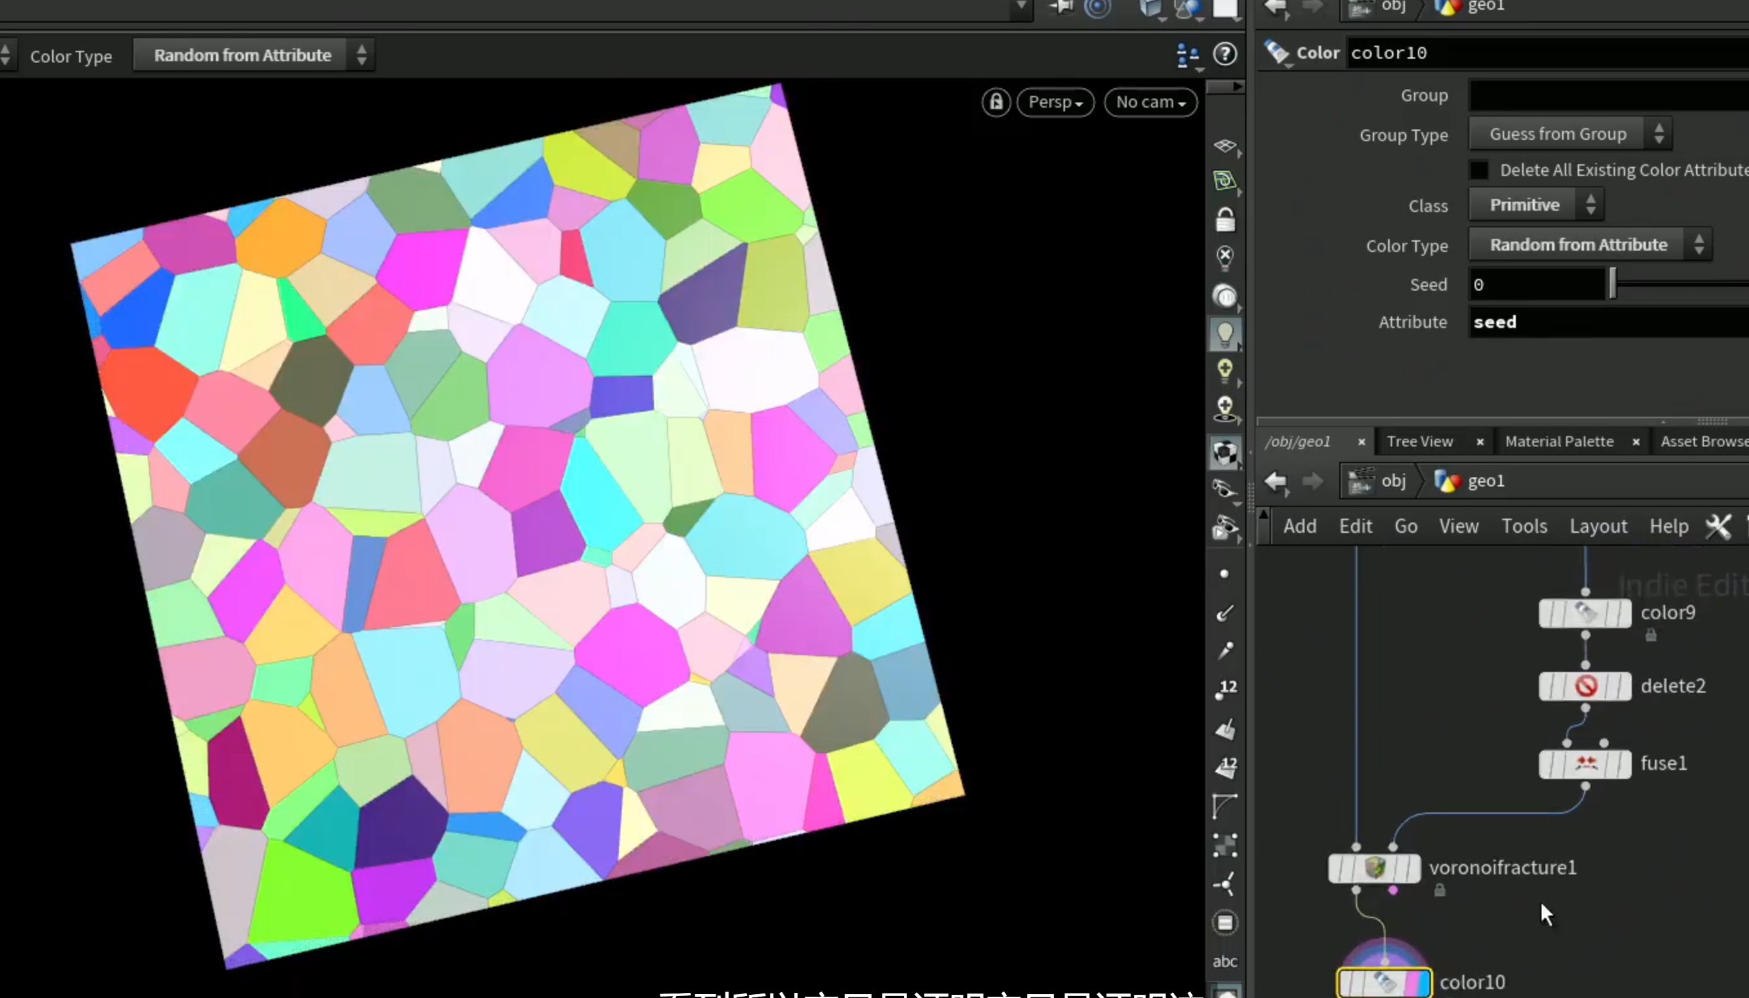
Task: Click the Attribute seed text field
Action: click(1609, 322)
